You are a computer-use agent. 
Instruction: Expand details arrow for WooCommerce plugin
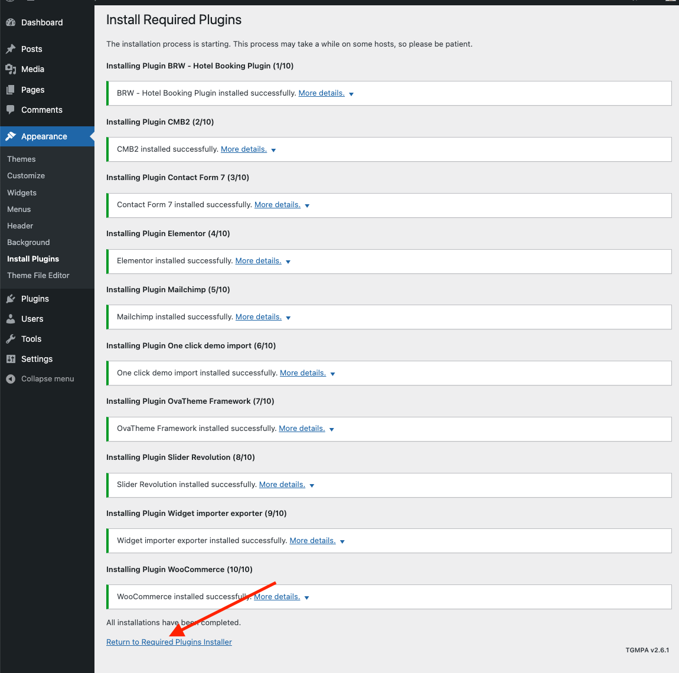tap(307, 597)
